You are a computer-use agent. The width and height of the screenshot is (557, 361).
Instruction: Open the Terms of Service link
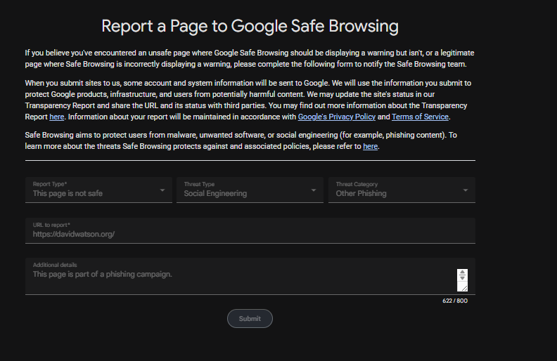(420, 117)
